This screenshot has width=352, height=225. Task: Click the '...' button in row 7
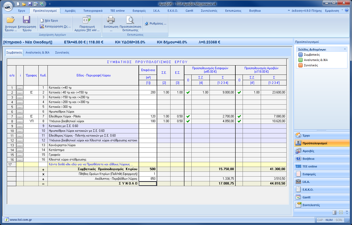(x=20, y=116)
